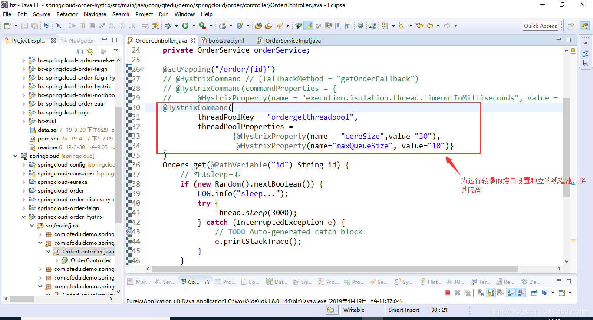Click Last Edit Location toolbar icon
The height and width of the screenshot is (320, 593).
(419, 26)
